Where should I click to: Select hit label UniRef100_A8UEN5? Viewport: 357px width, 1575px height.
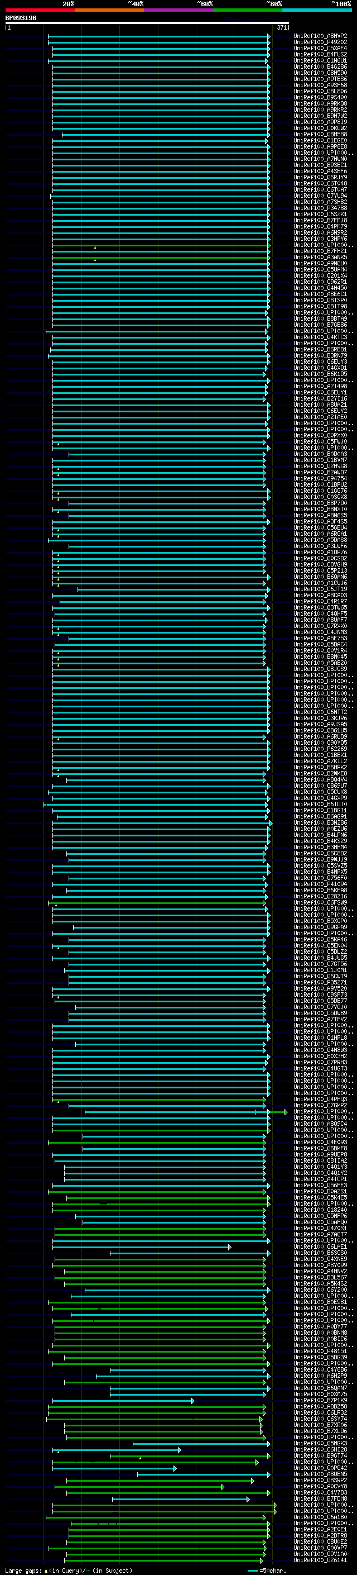tap(320, 1474)
